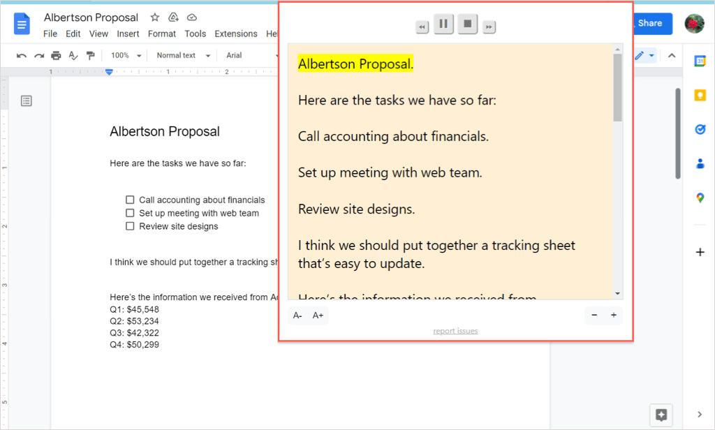The image size is (715, 430).
Task: Select the paint format roller icon
Action: click(90, 56)
